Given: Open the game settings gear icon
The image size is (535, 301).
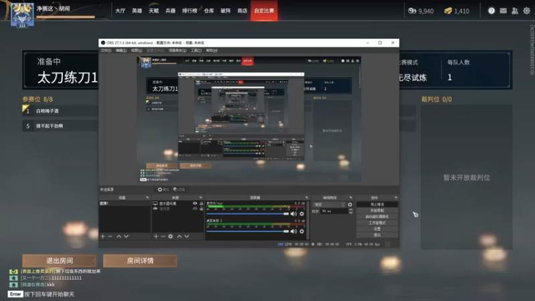Looking at the screenshot, I should pos(527,11).
